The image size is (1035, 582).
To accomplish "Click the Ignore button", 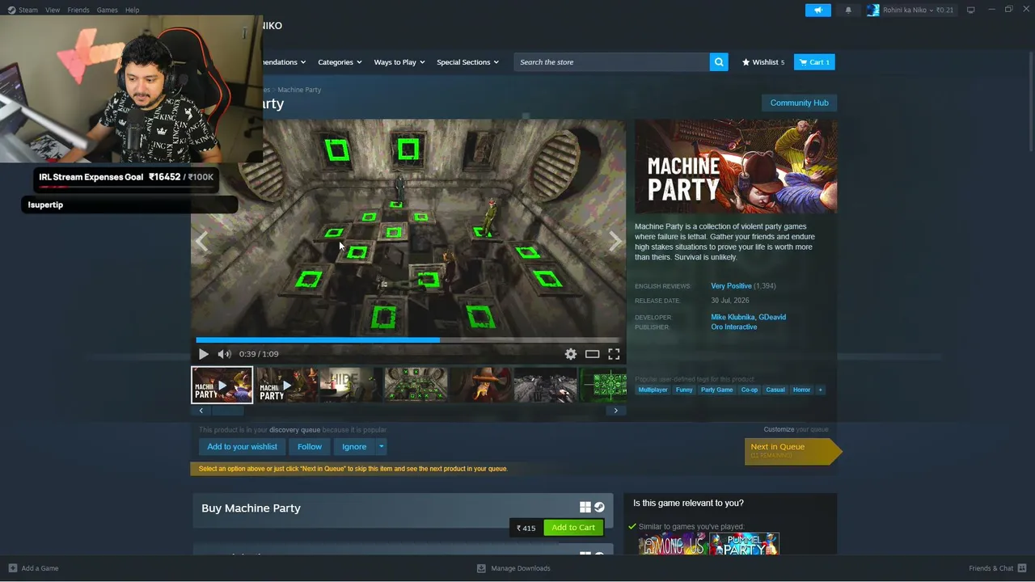I will [354, 446].
